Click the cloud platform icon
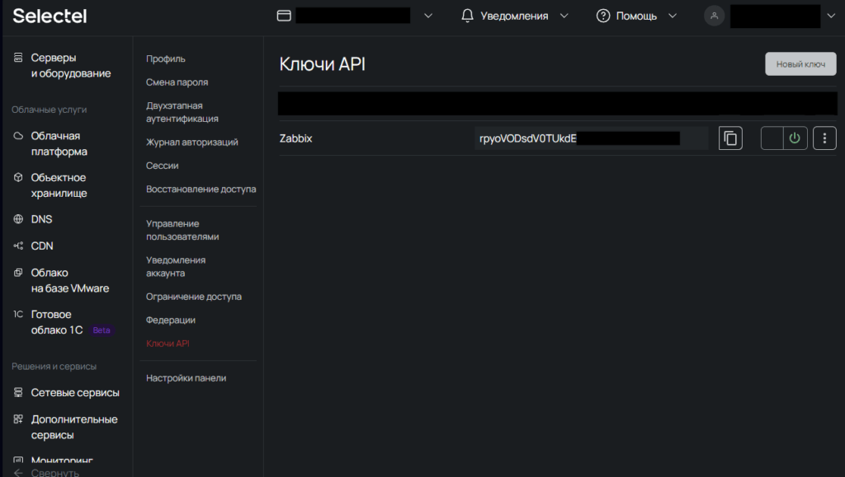The width and height of the screenshot is (845, 477). pos(18,135)
